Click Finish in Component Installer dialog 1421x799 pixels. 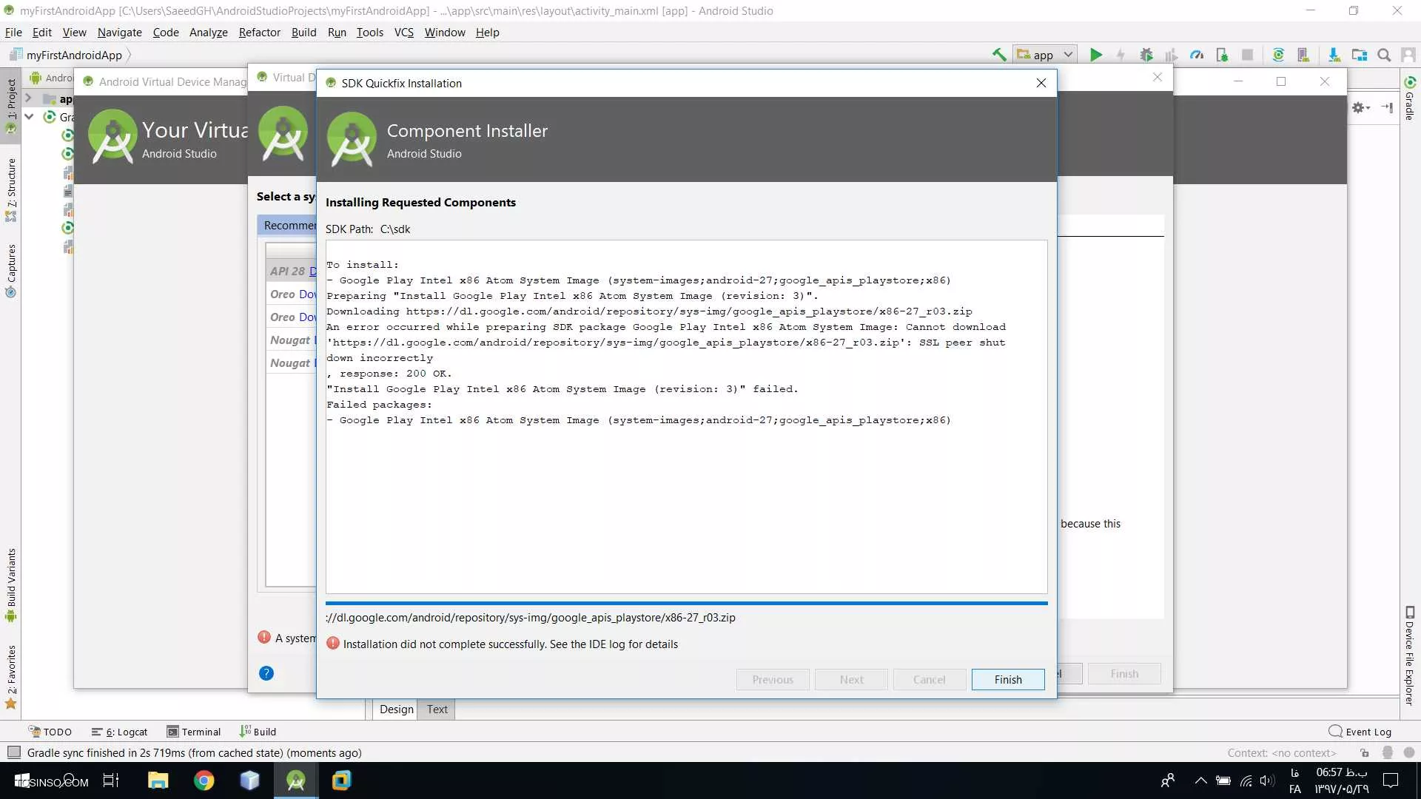pos(1008,680)
